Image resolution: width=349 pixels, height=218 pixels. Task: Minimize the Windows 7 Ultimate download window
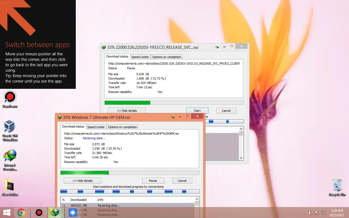[x=180, y=117]
